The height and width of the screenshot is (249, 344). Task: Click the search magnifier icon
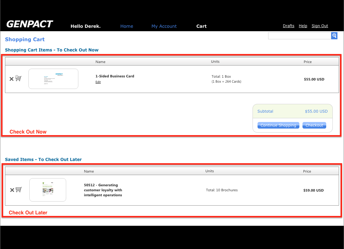[x=334, y=36]
